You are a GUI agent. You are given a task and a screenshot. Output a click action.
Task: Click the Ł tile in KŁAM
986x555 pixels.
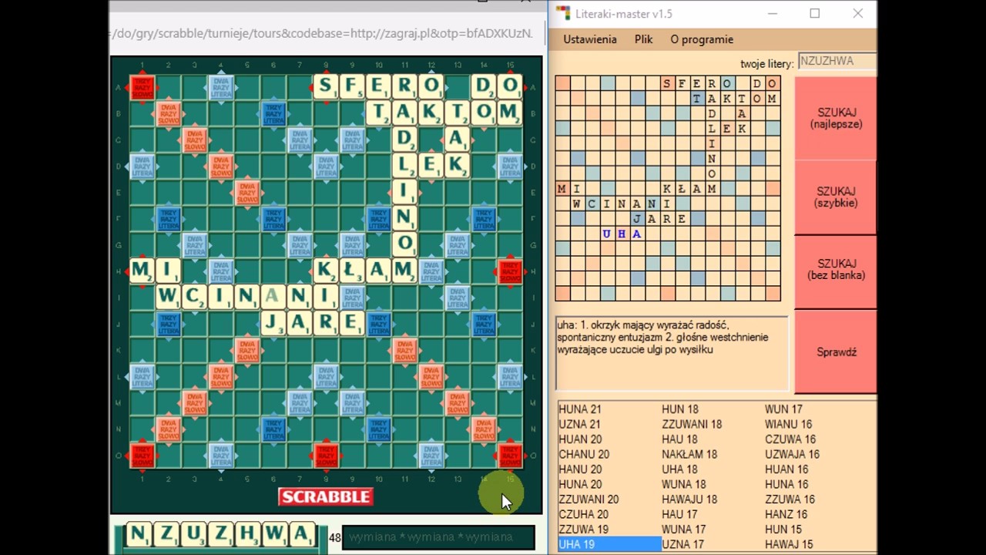(x=352, y=270)
